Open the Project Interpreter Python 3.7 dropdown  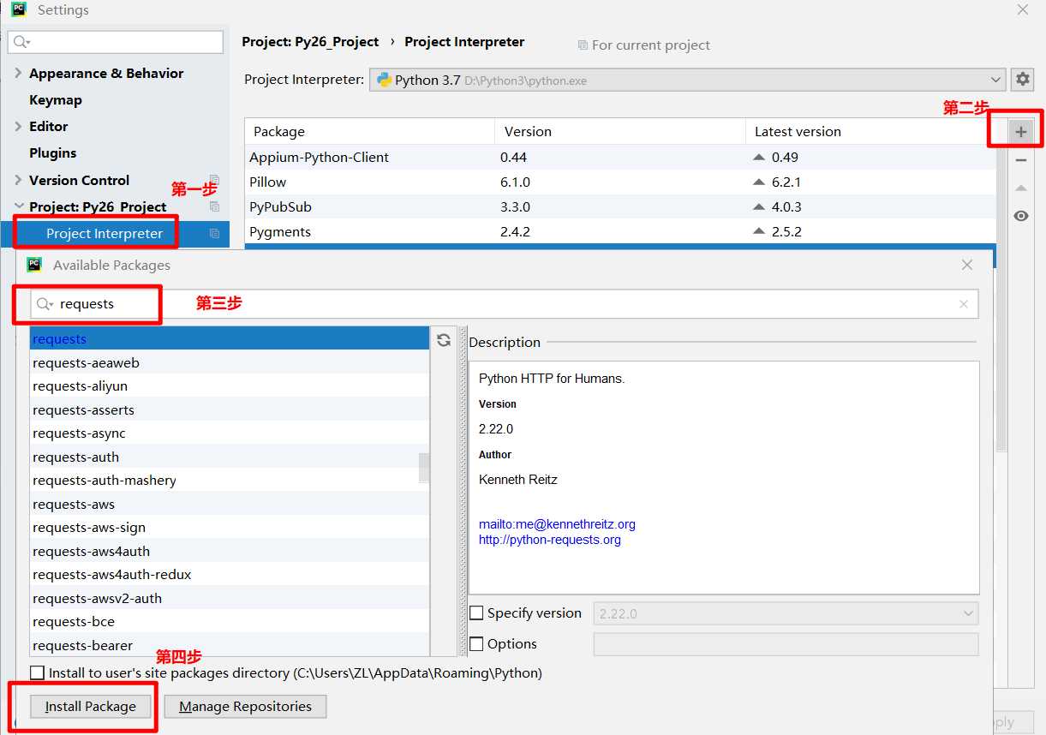point(687,80)
